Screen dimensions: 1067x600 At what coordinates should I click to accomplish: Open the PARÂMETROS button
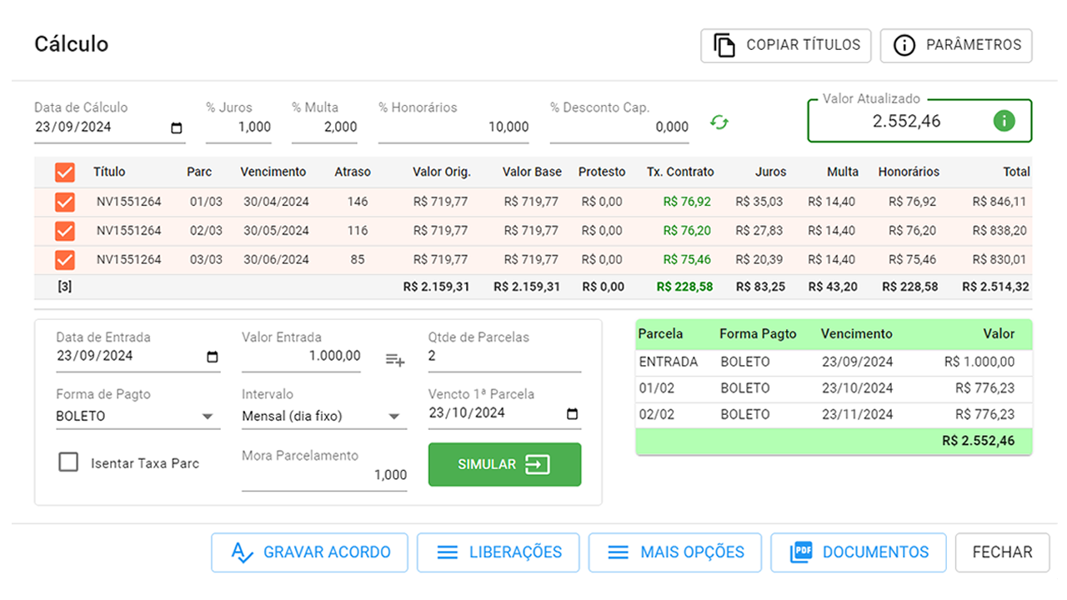956,45
